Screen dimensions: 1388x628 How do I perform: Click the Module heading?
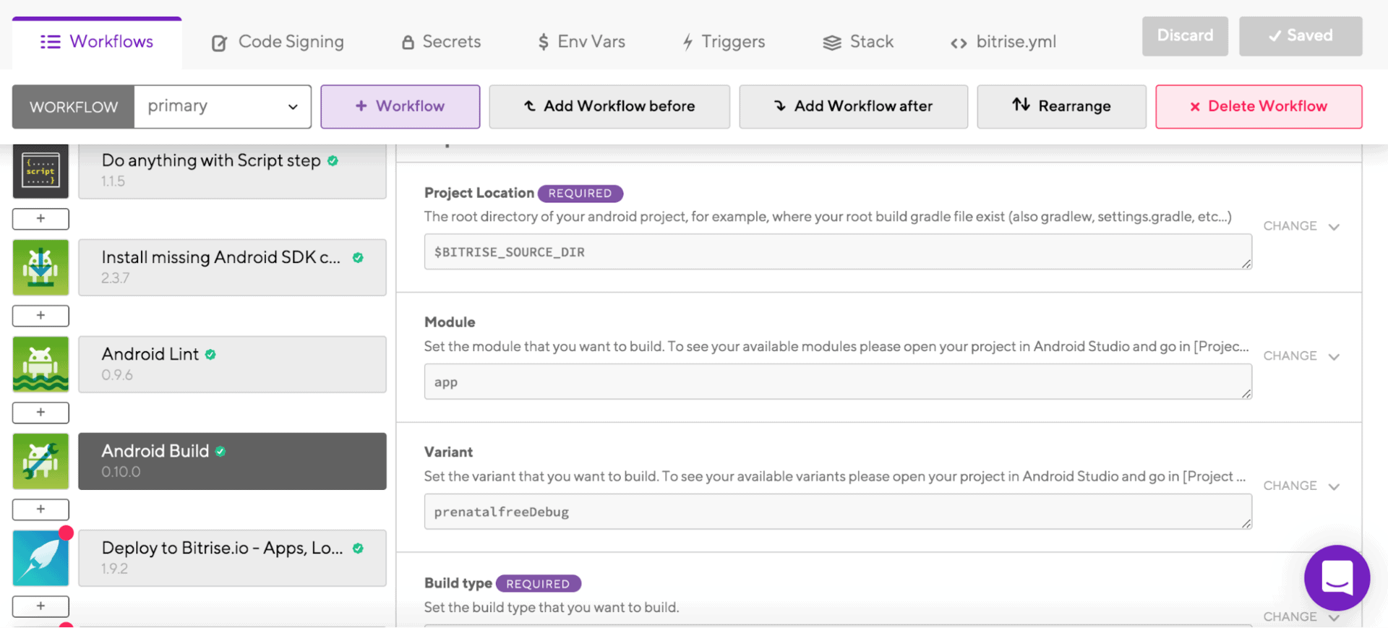(x=450, y=322)
